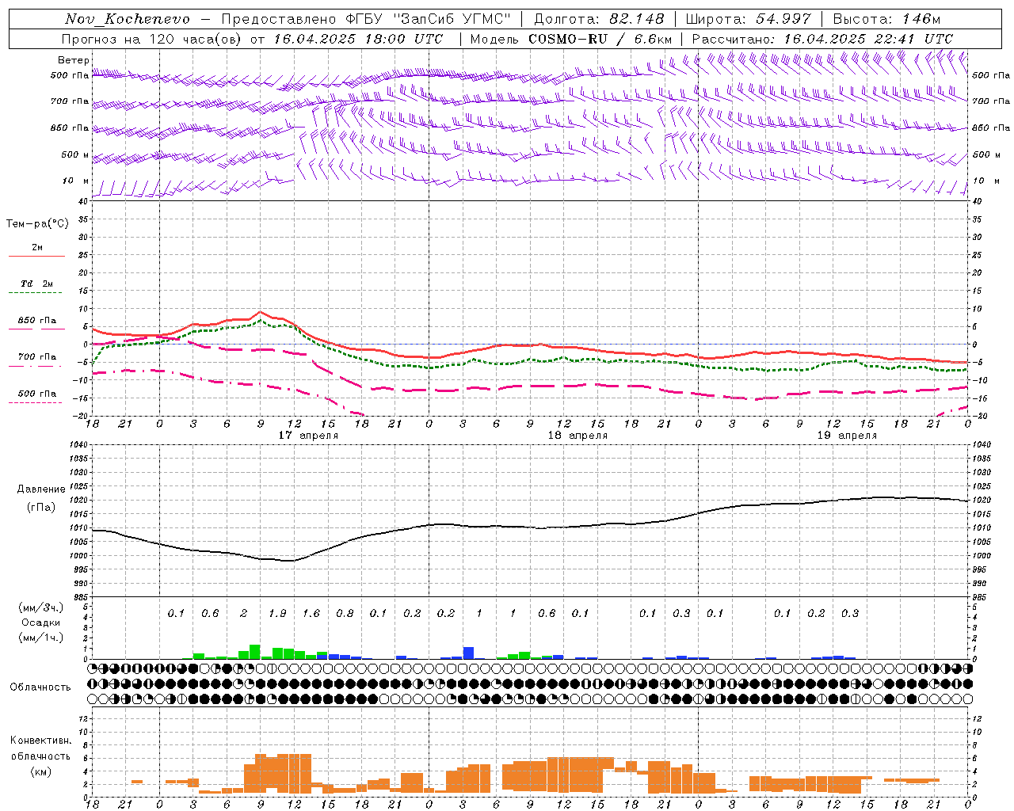Click the forecast start "16.04.2025 18:00 UTC"
The width and height of the screenshot is (1014, 811).
coord(358,39)
